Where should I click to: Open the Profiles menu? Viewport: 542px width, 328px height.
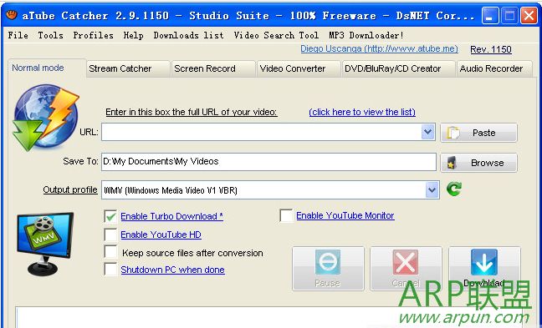point(94,35)
